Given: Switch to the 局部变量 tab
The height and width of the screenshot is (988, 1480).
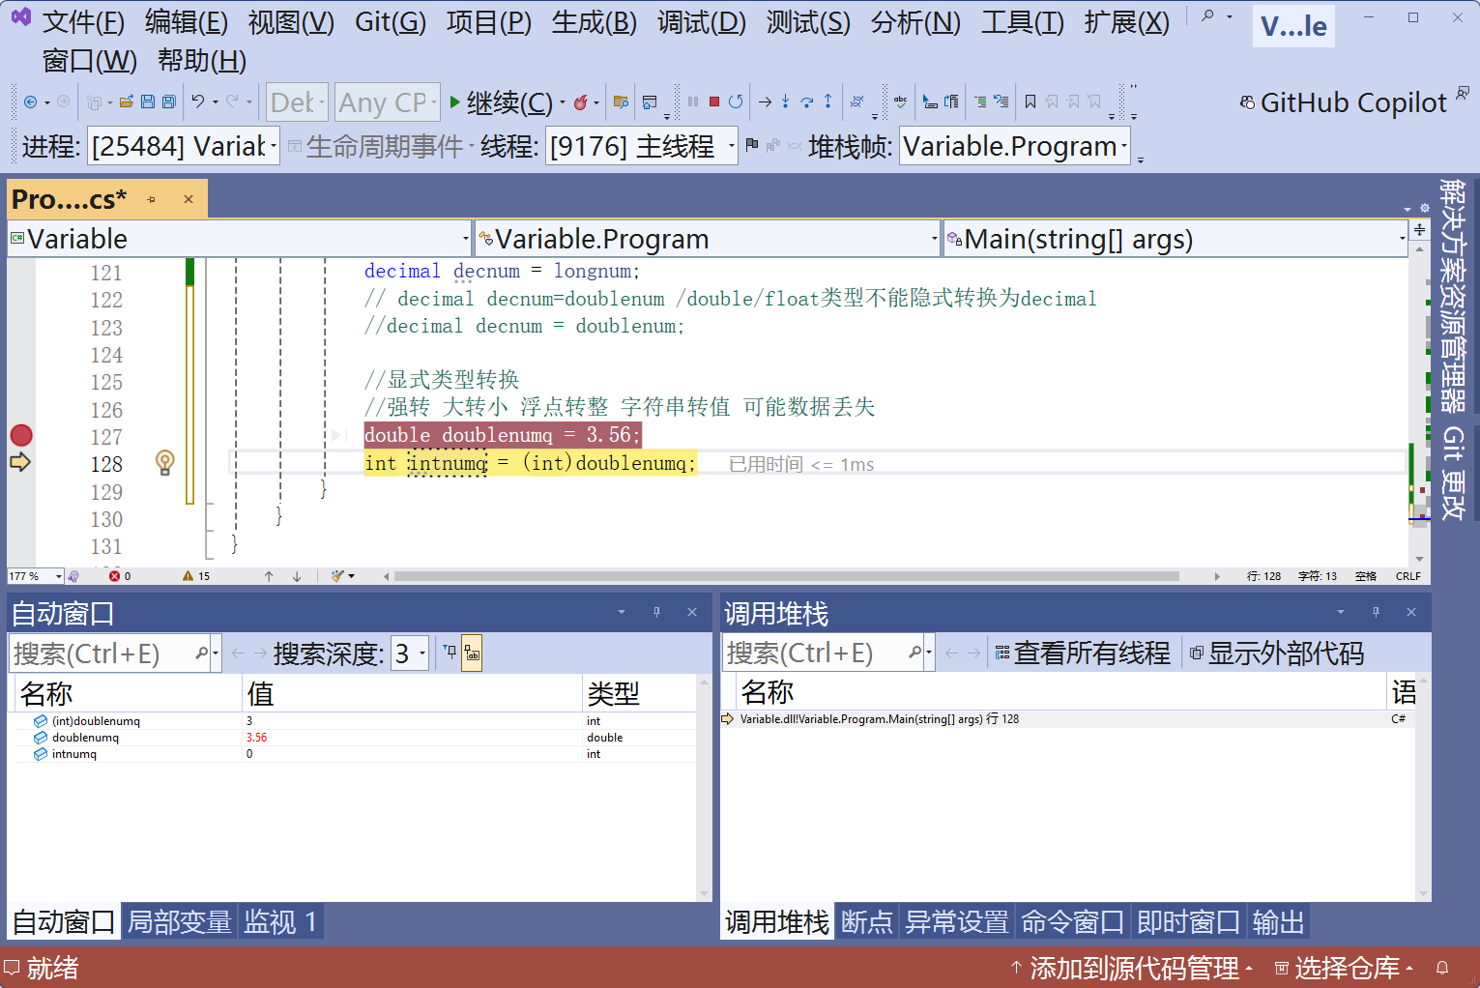Looking at the screenshot, I should (180, 921).
